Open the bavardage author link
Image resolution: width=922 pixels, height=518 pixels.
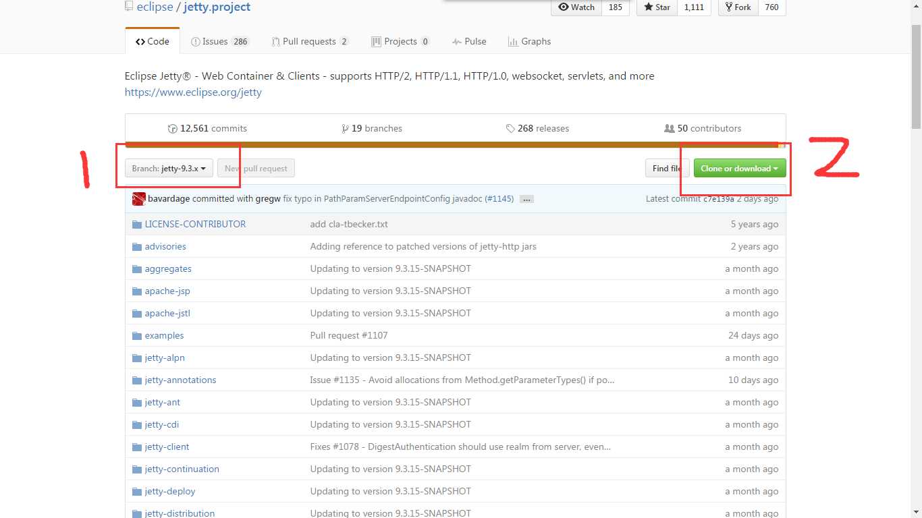[x=169, y=198]
